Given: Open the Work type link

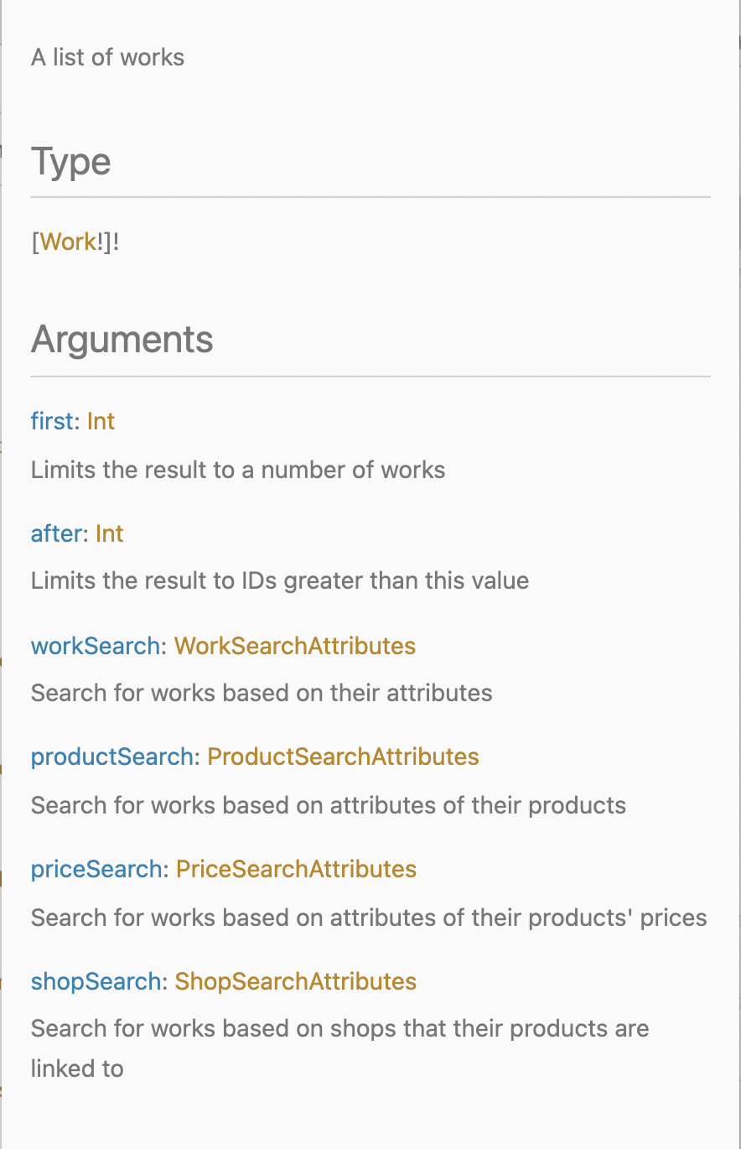Looking at the screenshot, I should coord(68,242).
